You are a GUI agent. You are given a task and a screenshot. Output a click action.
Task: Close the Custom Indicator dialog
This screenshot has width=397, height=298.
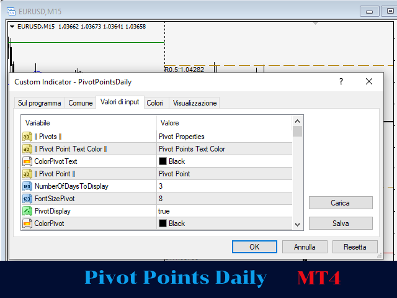pos(369,81)
